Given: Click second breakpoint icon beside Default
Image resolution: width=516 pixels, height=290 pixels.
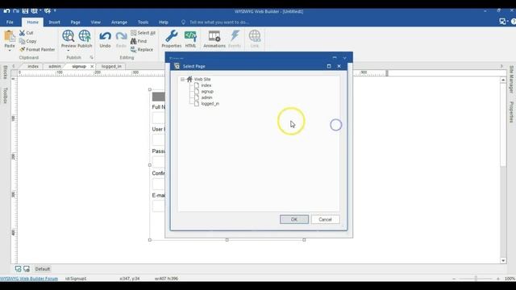Looking at the screenshot, I should 27,269.
